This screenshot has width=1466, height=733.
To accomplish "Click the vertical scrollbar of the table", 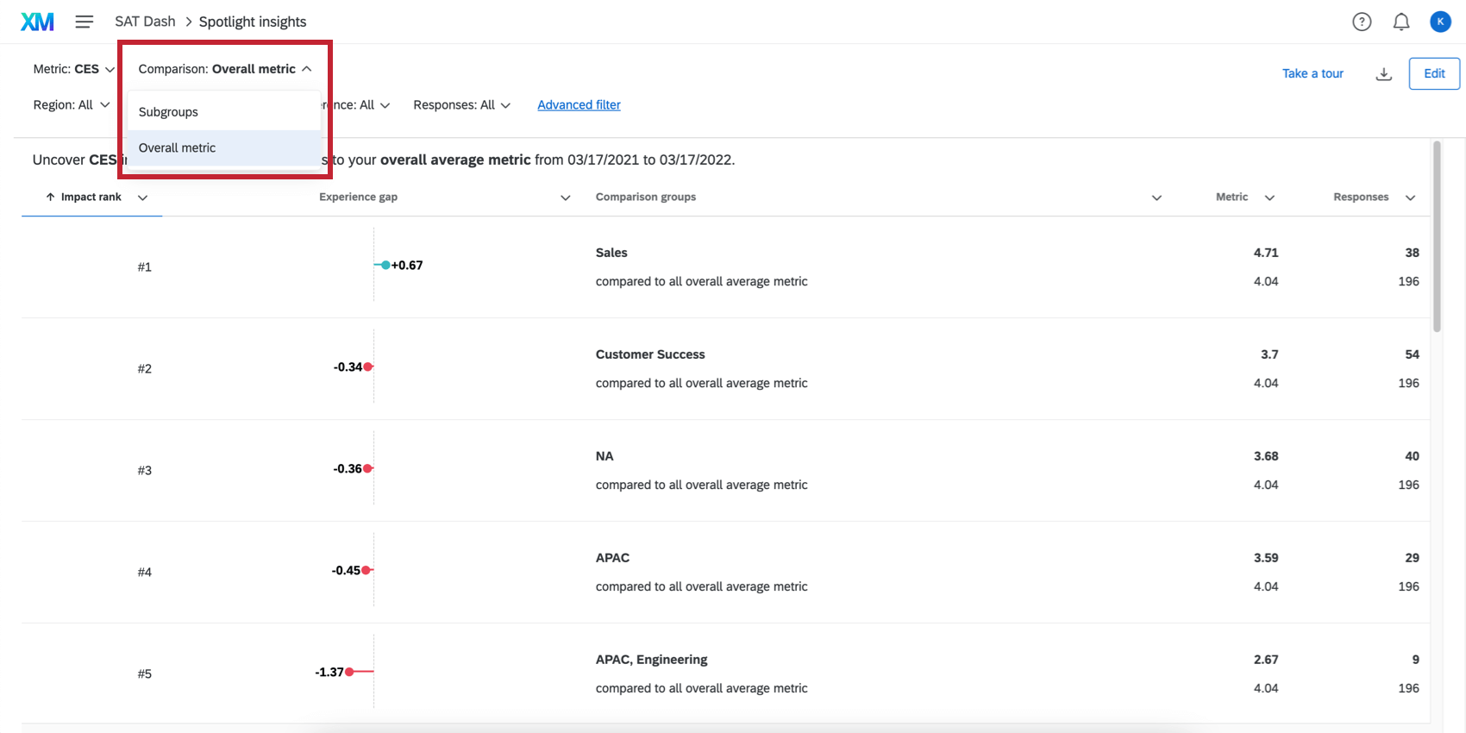I will click(1437, 237).
